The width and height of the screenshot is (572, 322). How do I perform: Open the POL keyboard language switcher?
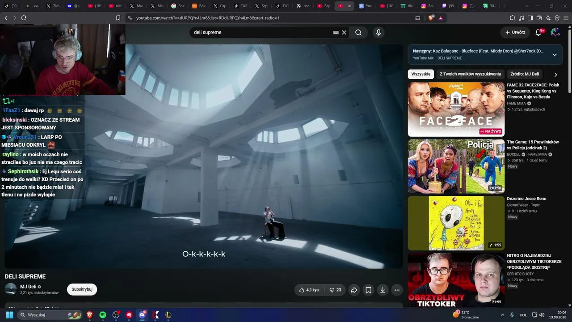click(x=523, y=315)
